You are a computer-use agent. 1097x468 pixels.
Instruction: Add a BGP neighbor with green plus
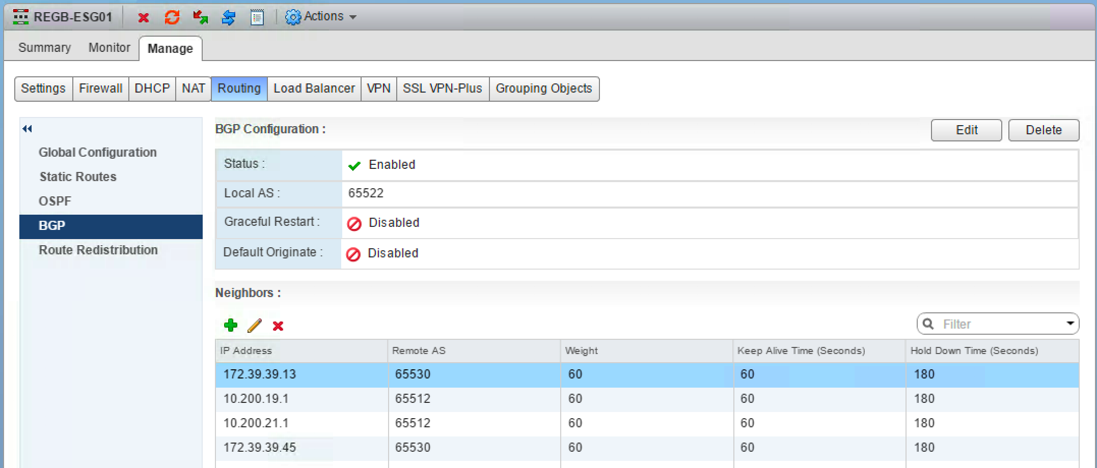point(231,326)
